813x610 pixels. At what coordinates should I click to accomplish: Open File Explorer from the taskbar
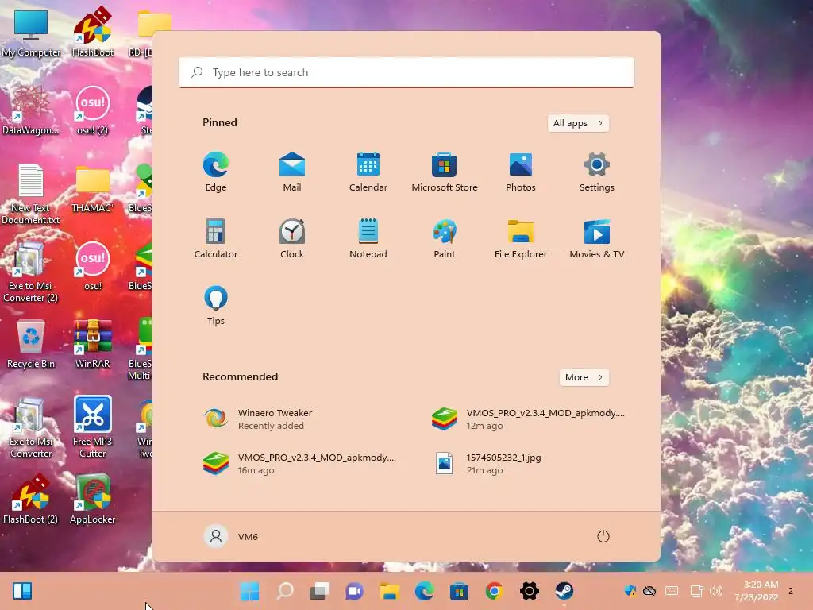(x=389, y=591)
